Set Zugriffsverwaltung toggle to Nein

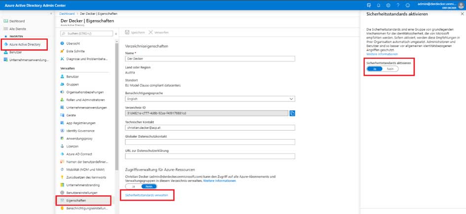click(x=149, y=186)
